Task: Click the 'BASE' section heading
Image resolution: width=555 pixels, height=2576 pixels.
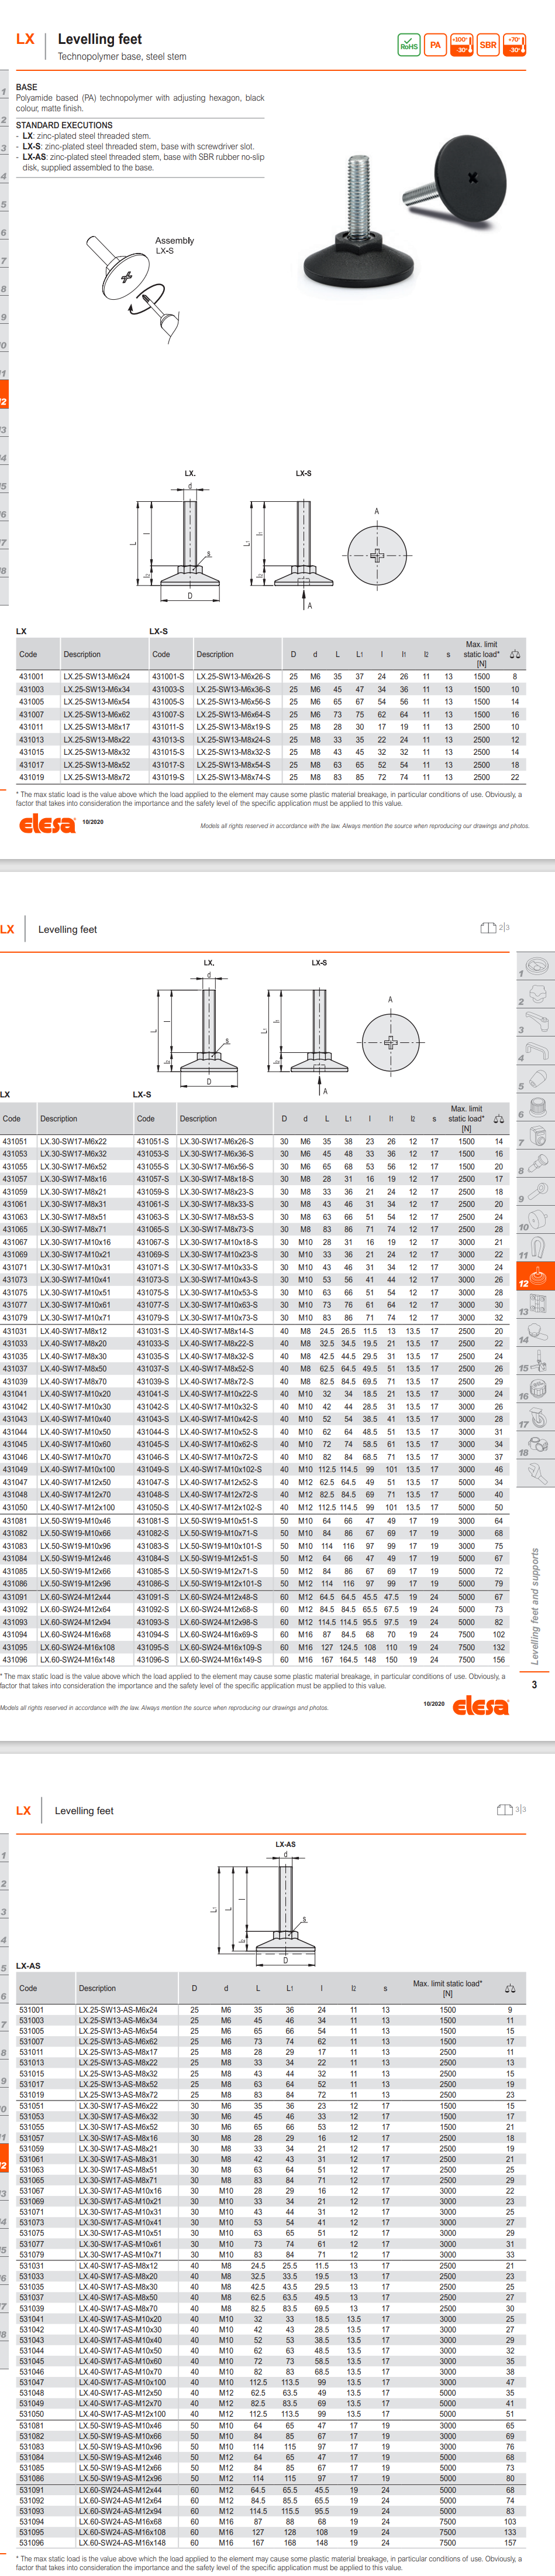Action: coord(27,87)
